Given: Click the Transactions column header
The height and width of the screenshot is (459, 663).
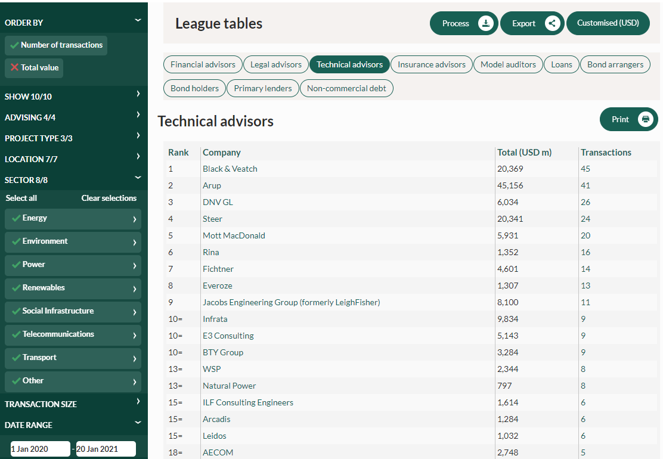Looking at the screenshot, I should click(606, 153).
